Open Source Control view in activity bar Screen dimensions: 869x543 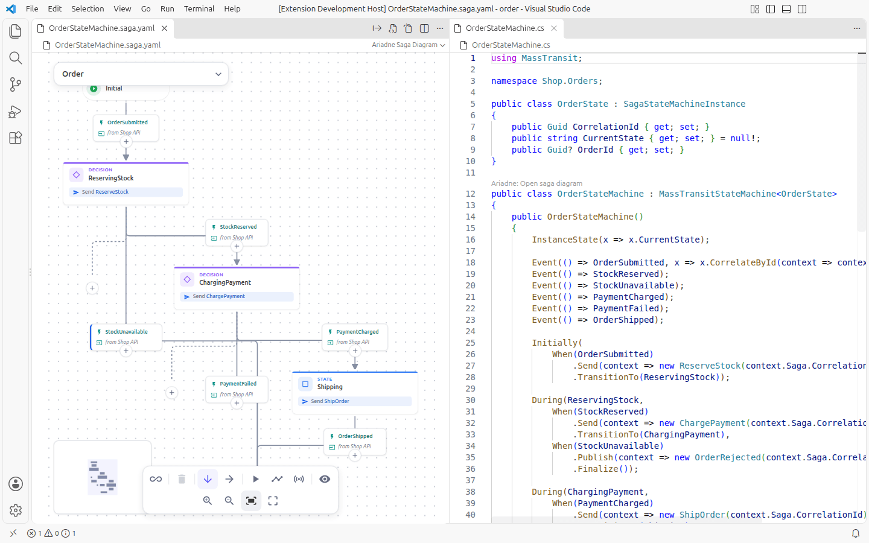click(16, 84)
